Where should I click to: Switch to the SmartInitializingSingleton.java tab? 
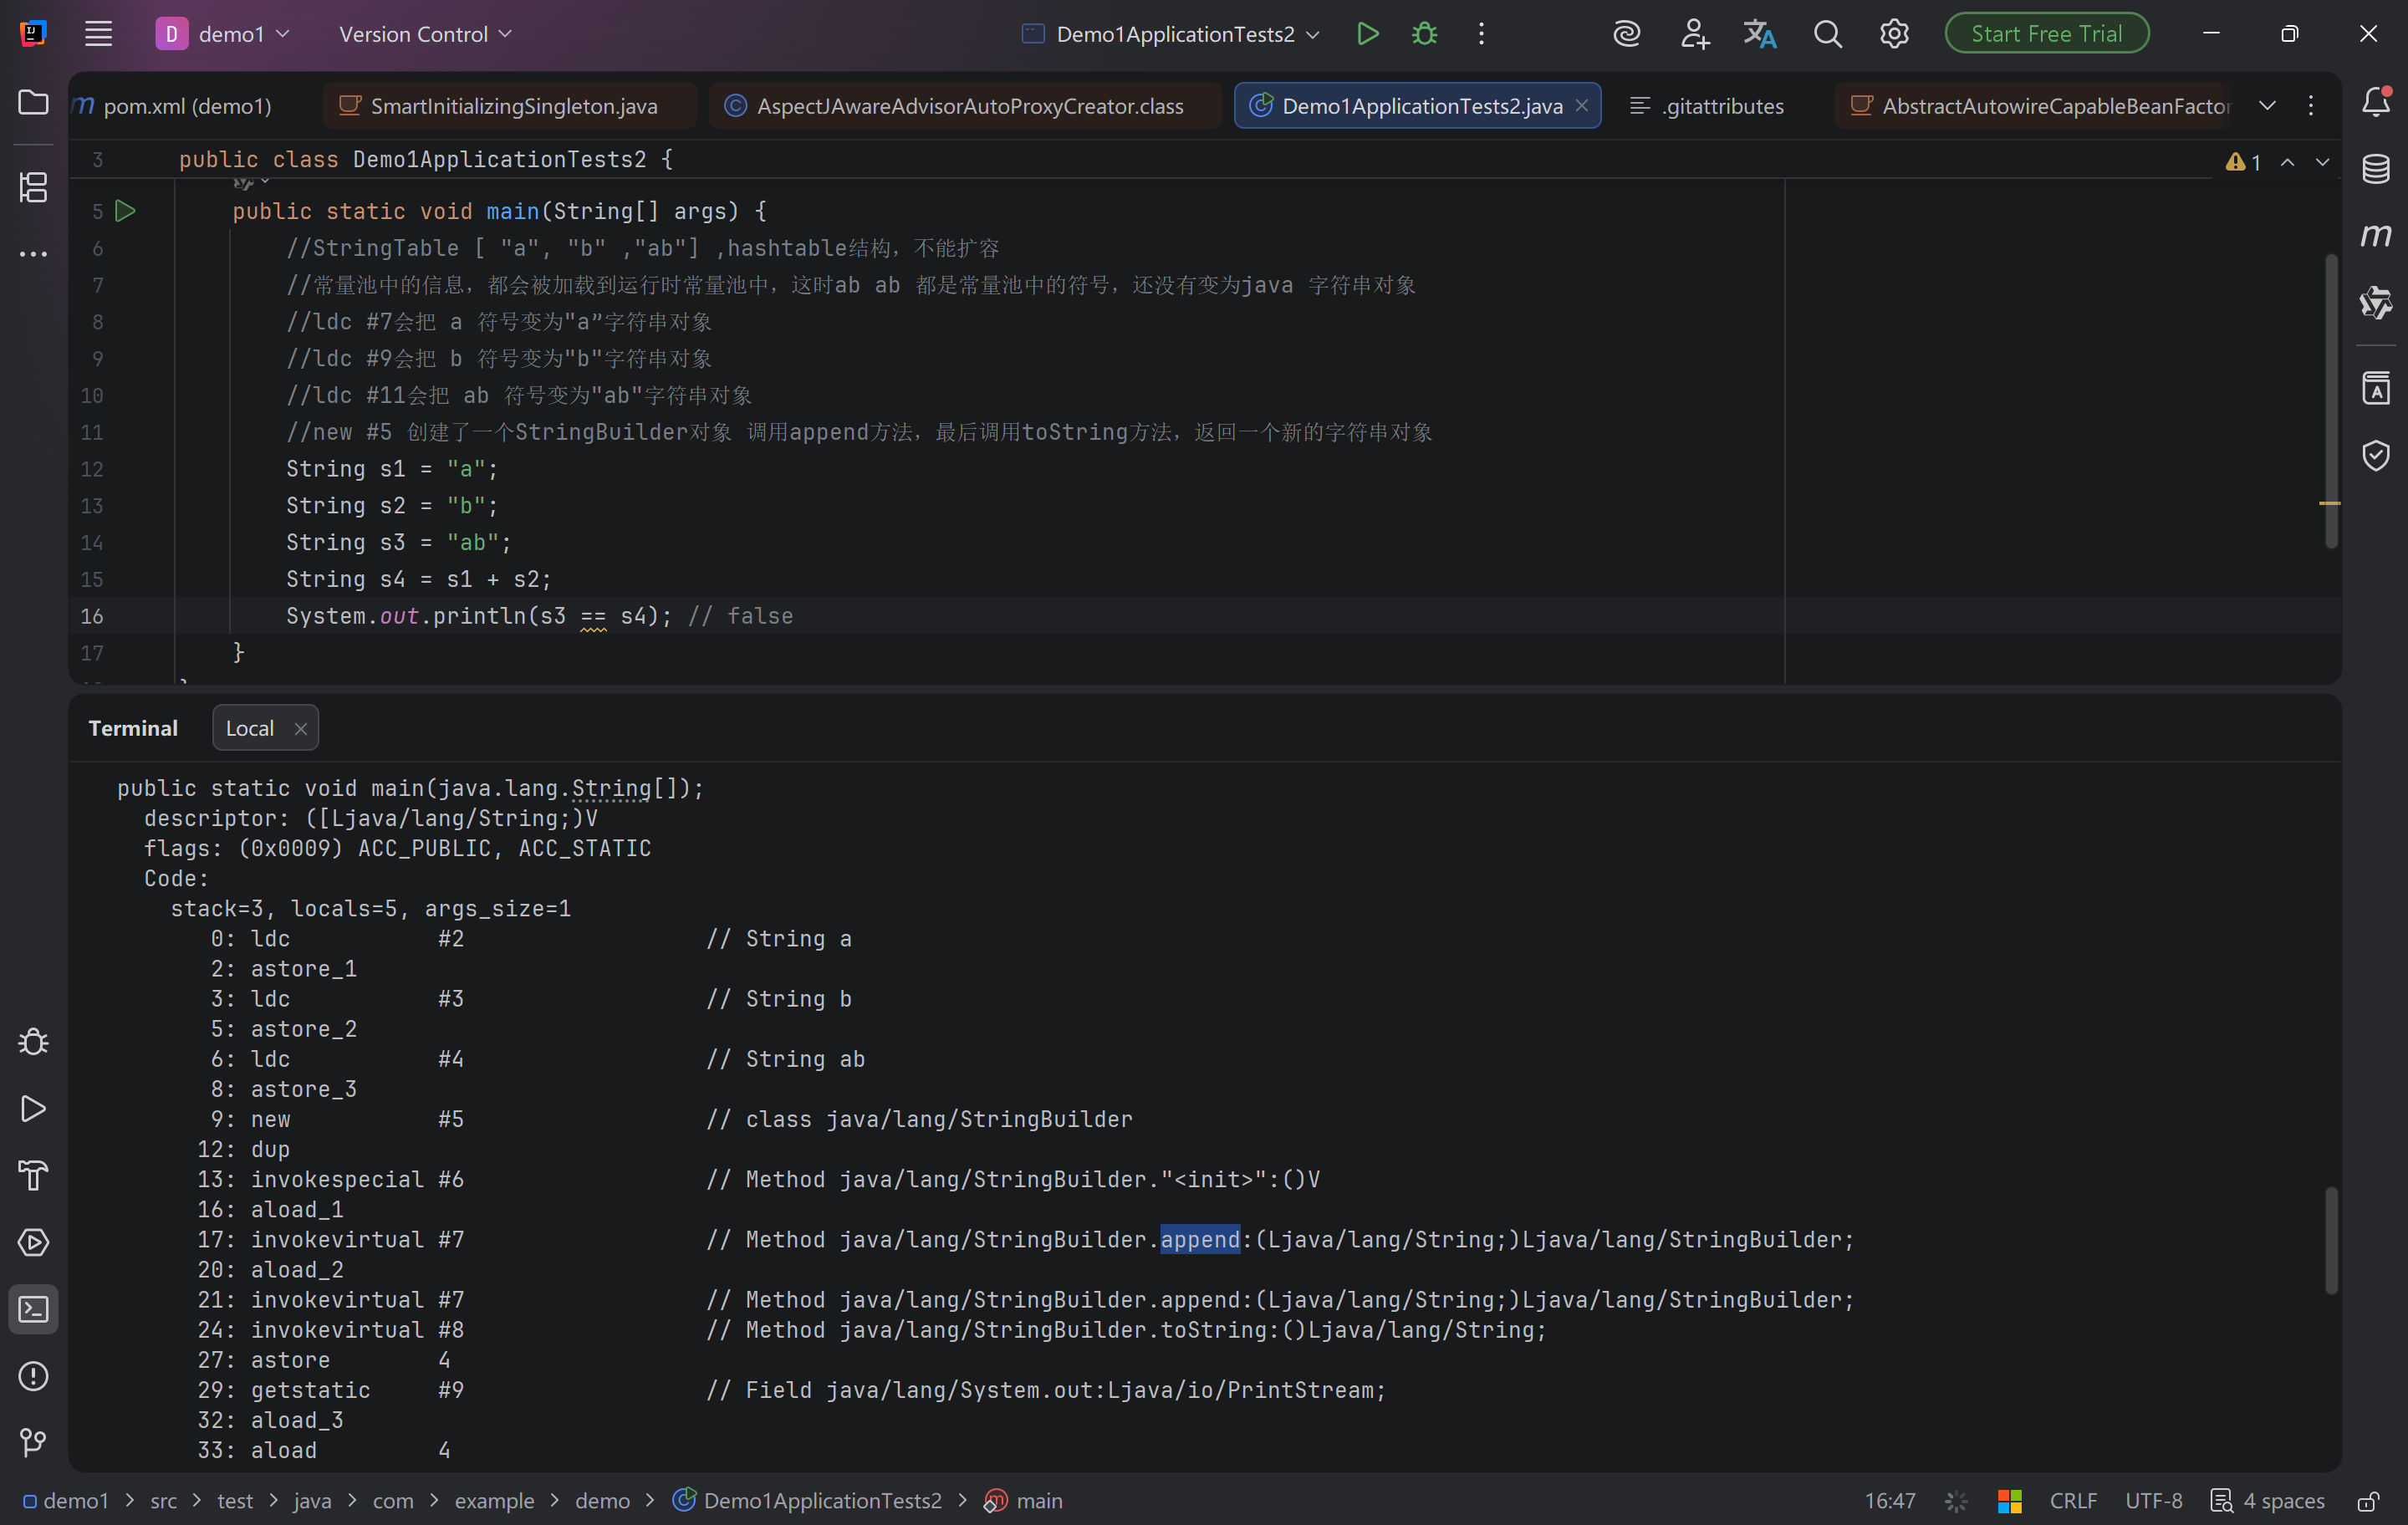(x=513, y=106)
